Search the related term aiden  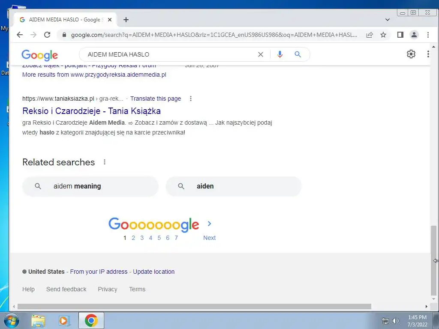[234, 186]
